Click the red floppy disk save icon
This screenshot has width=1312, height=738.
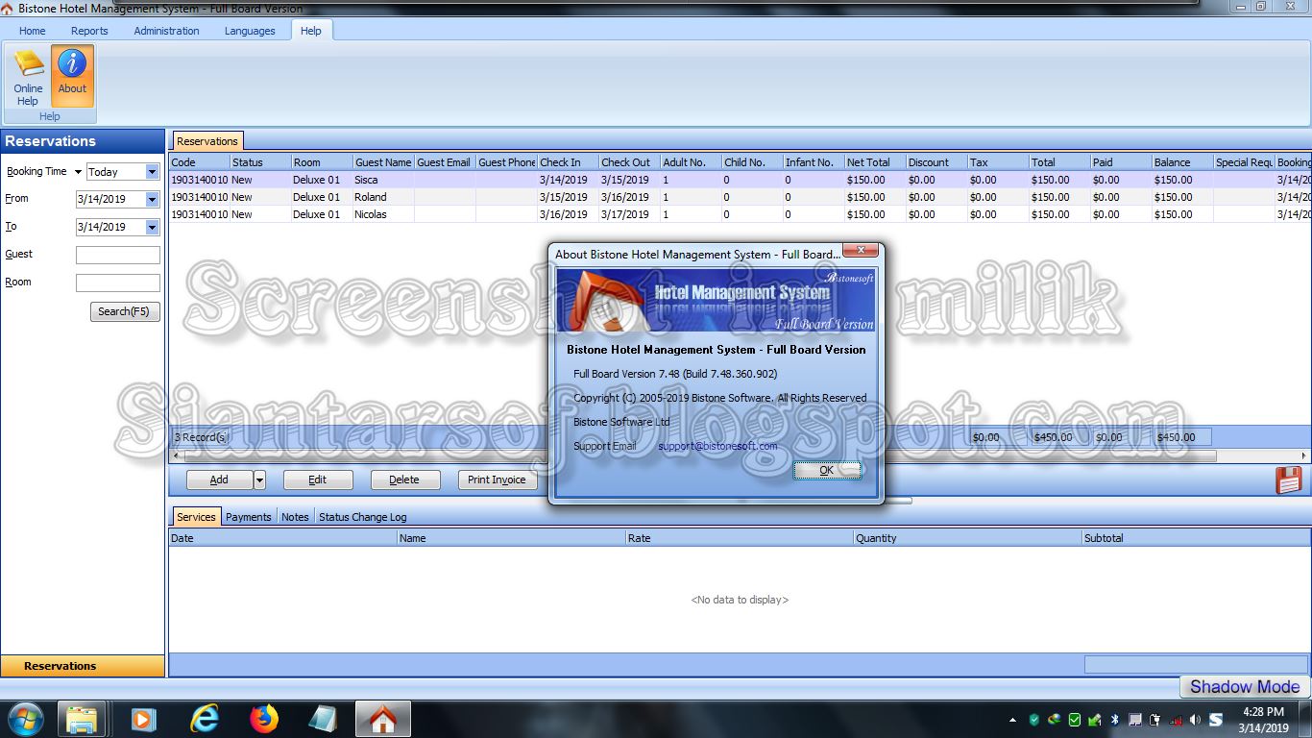pos(1288,480)
